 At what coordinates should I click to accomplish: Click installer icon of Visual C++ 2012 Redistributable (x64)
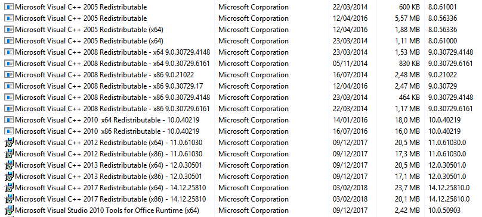(x=9, y=143)
